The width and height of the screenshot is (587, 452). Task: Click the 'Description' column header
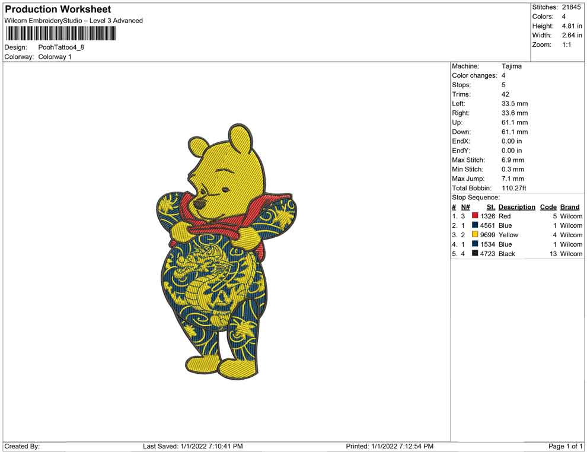coord(516,207)
